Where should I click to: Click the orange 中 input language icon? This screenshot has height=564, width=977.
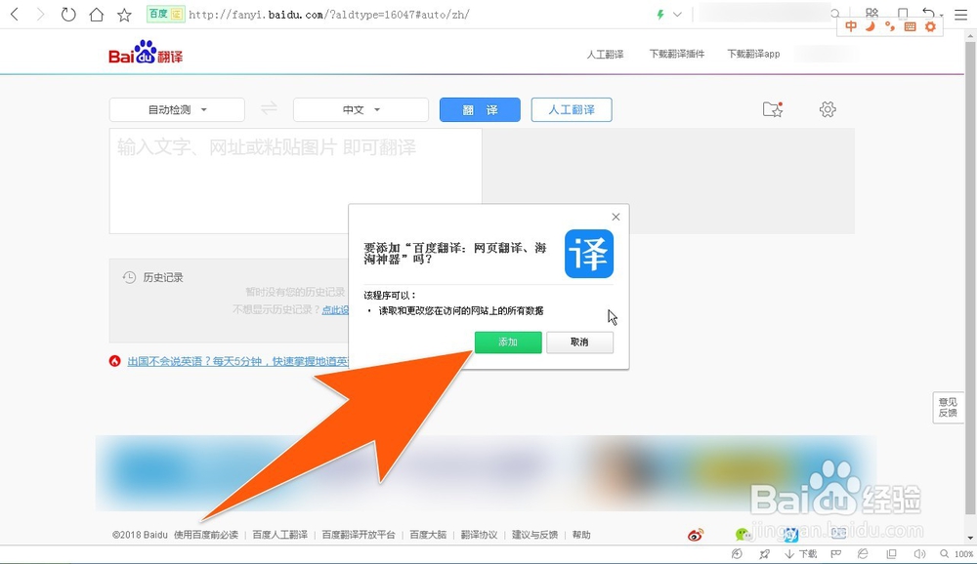pyautogui.click(x=851, y=26)
